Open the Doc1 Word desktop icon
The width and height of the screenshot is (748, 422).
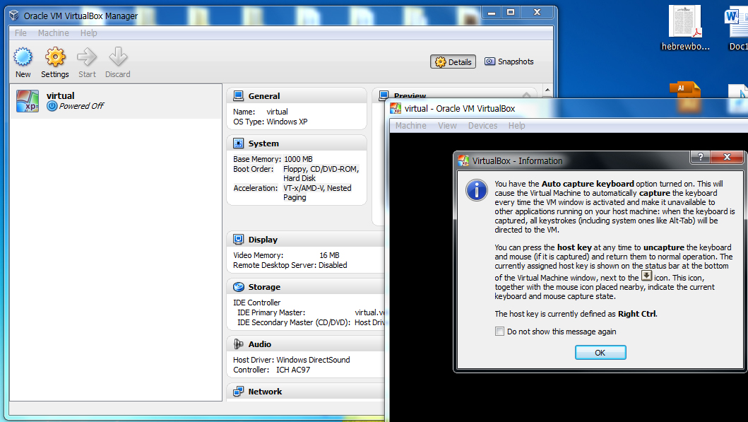point(737,28)
